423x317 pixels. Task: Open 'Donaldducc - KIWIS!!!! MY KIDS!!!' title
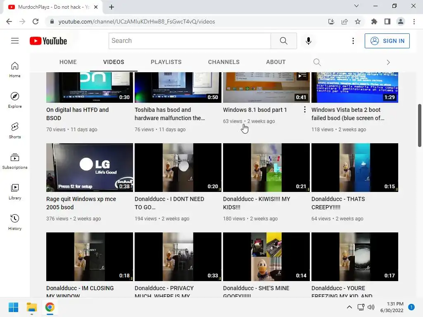coord(257,203)
